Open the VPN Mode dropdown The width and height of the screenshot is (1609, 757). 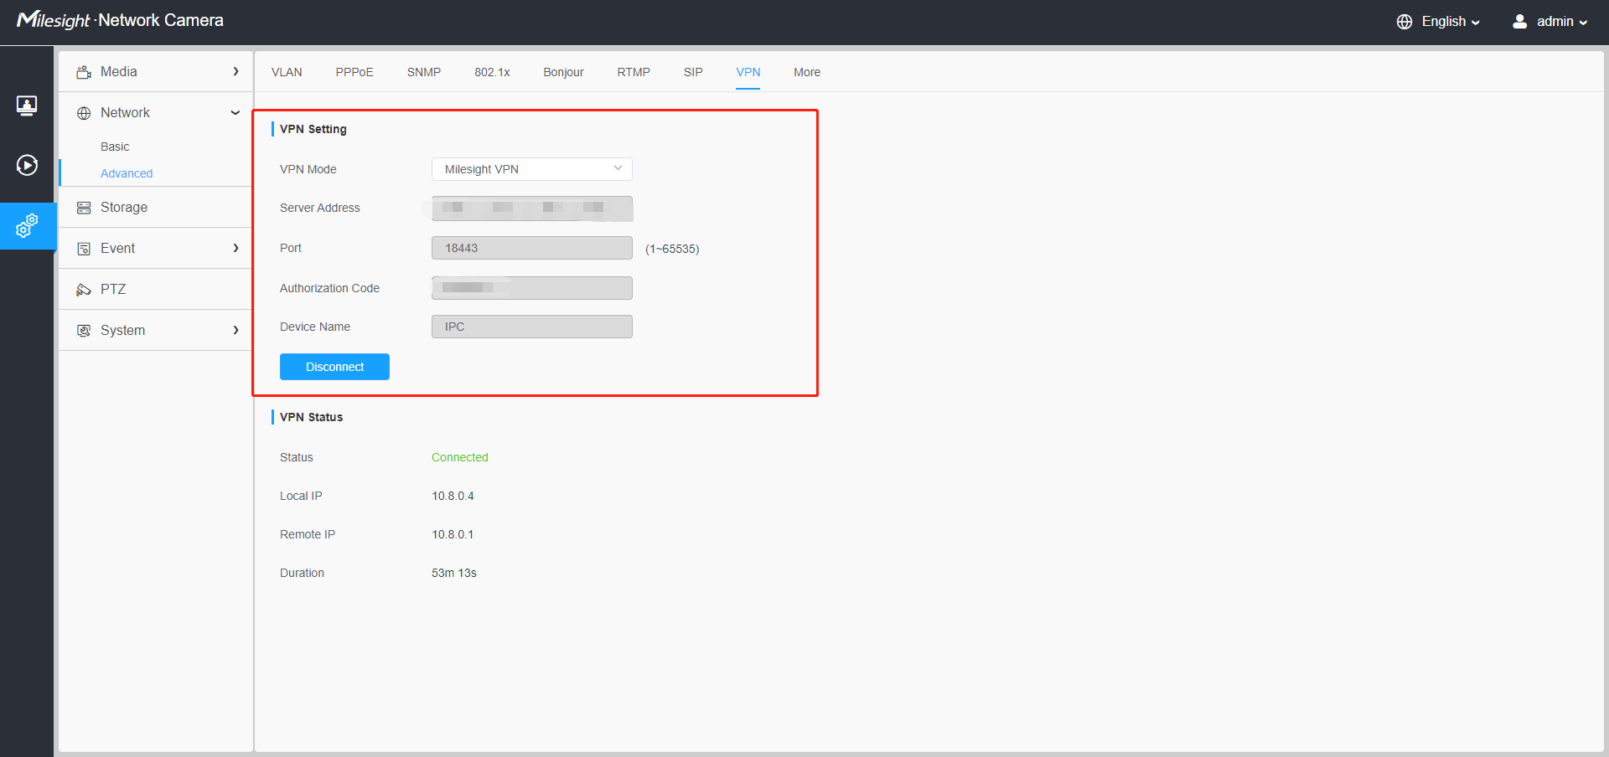coord(532,169)
